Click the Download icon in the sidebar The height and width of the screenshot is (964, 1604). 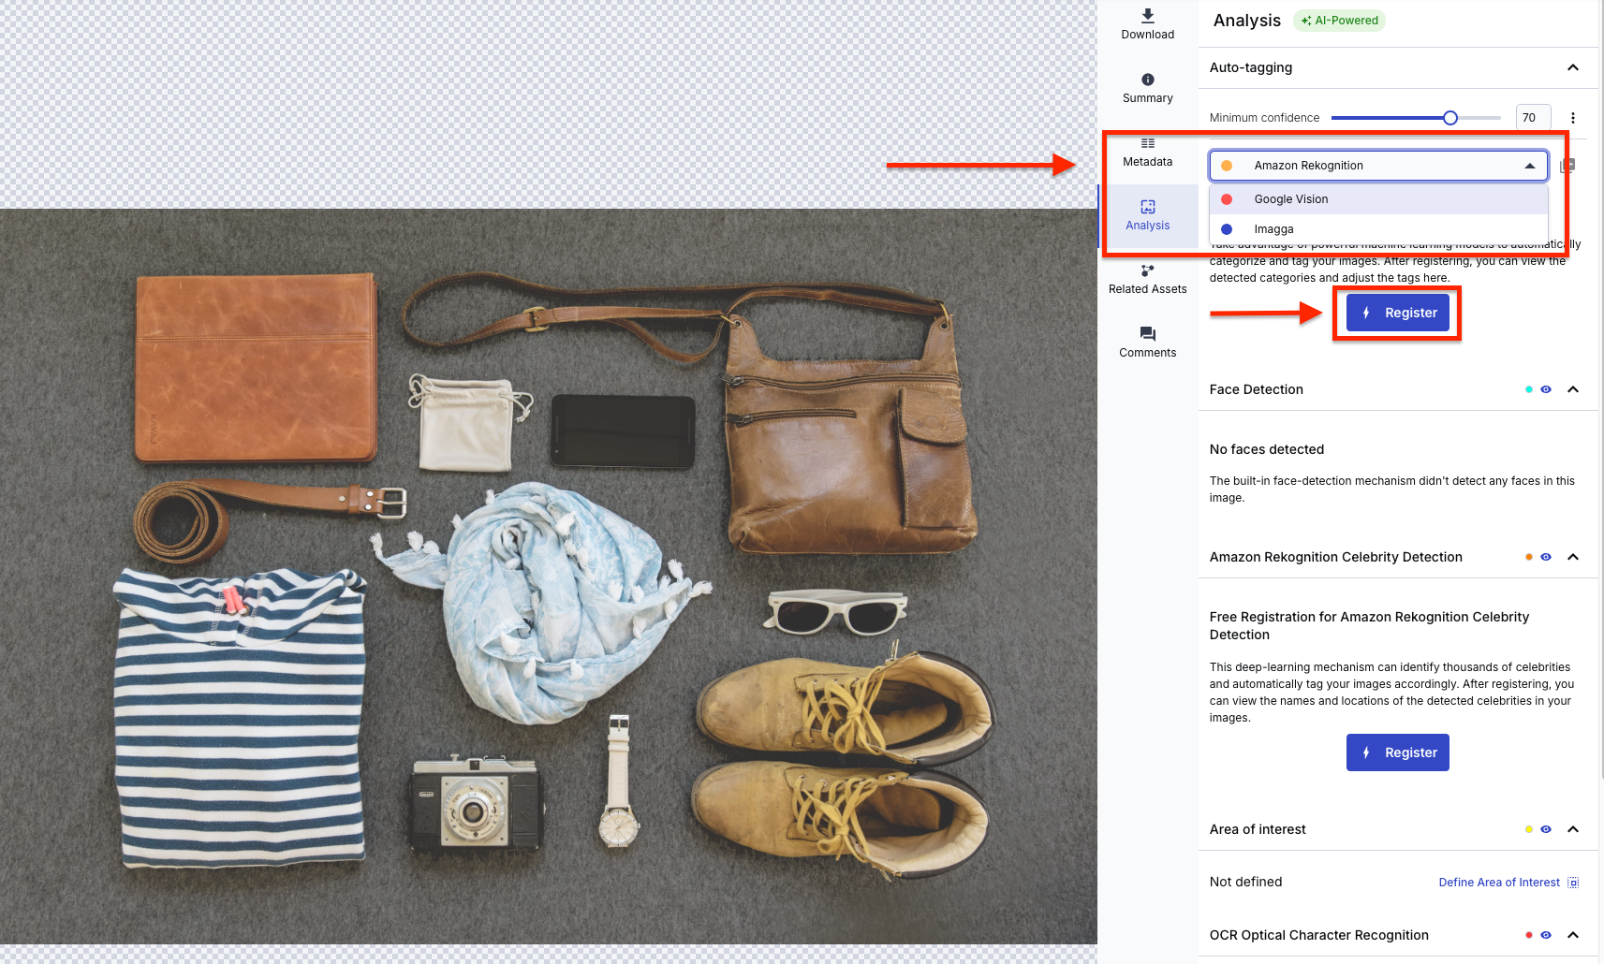1147,22
